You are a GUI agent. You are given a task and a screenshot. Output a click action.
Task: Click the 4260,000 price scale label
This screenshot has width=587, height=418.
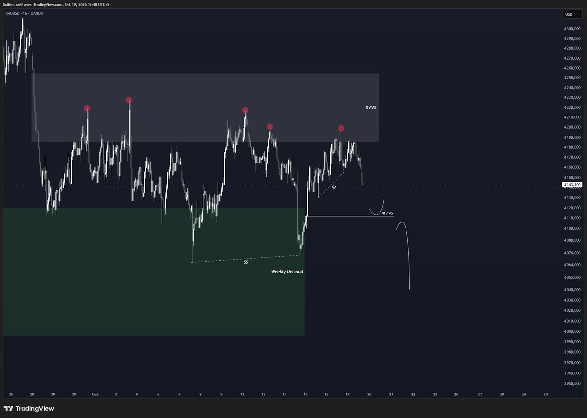572,68
